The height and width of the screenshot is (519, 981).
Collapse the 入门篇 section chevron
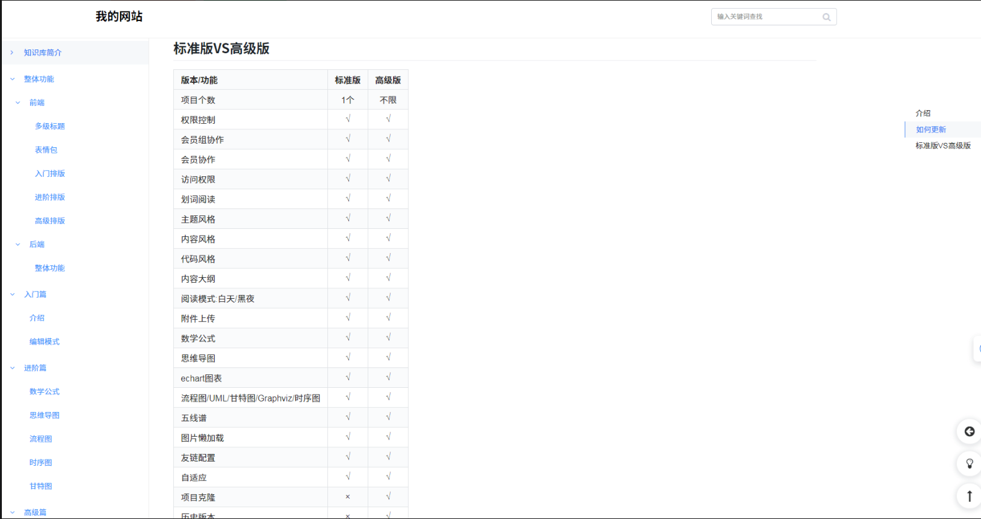(x=12, y=294)
